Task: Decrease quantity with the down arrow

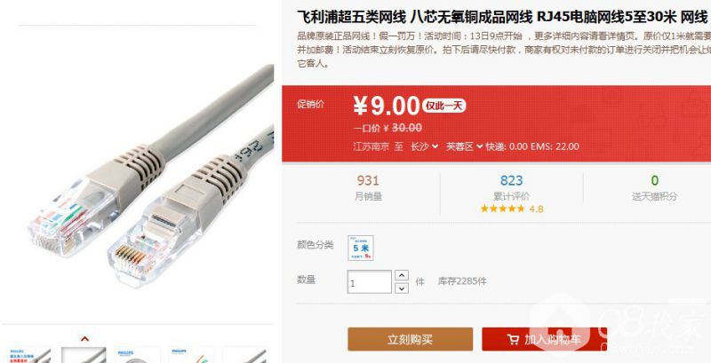Action: click(402, 288)
